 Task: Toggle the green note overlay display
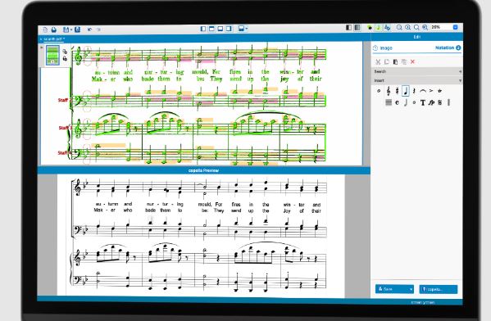click(x=378, y=28)
